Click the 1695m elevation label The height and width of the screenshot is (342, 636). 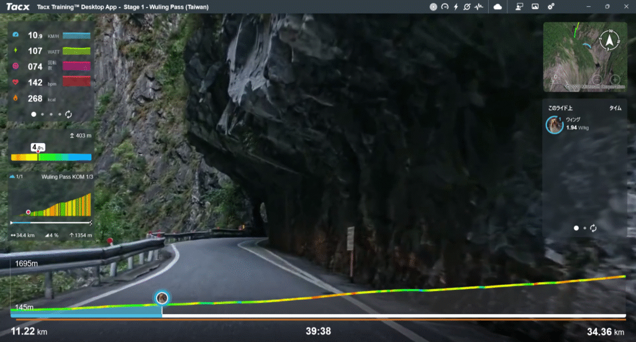coord(26,264)
